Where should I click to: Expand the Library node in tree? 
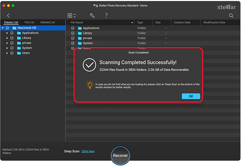[7, 38]
